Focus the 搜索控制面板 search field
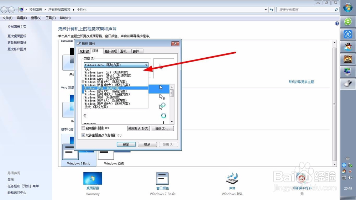Viewport: 356px width, 200px height. click(x=305, y=10)
